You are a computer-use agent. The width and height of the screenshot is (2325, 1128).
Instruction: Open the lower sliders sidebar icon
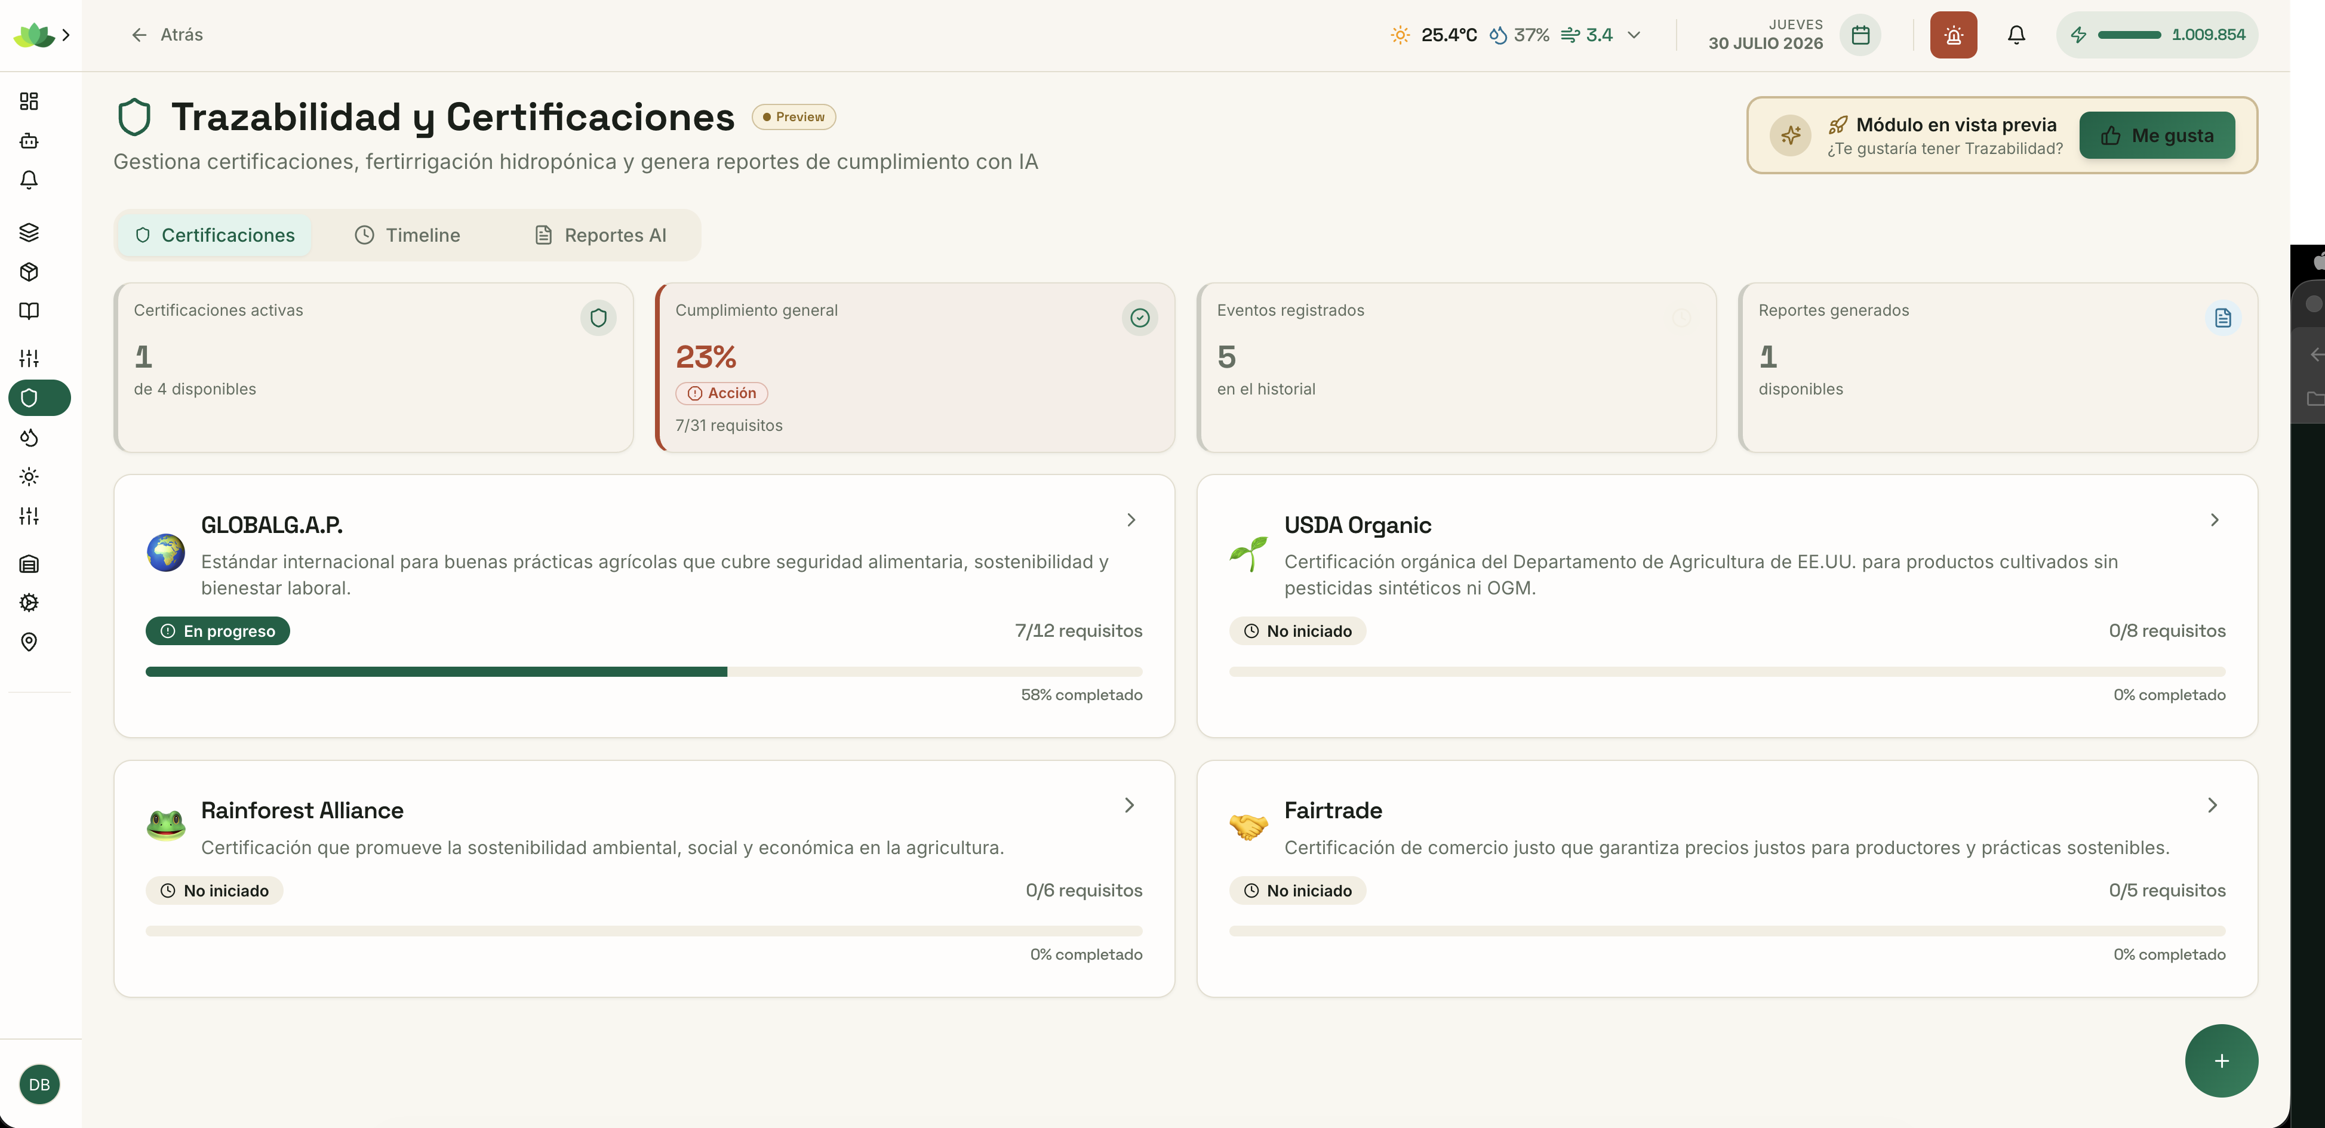[x=29, y=516]
